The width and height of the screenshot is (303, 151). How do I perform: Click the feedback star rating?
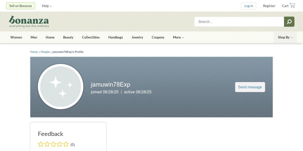[x=53, y=144]
